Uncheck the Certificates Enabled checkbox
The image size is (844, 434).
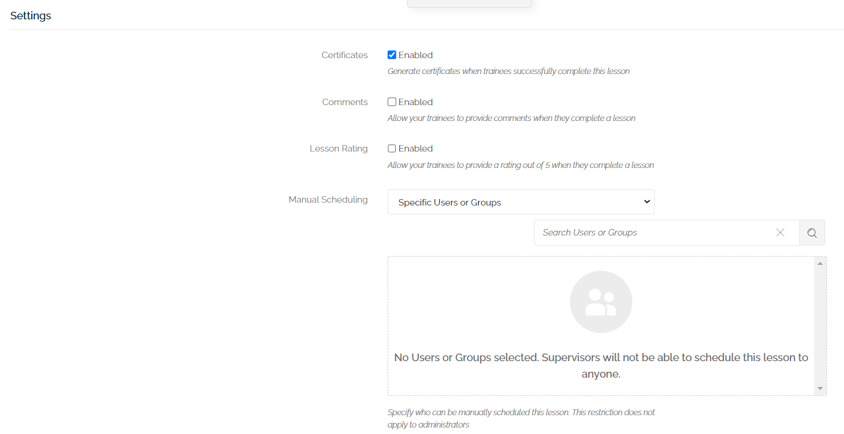(392, 55)
